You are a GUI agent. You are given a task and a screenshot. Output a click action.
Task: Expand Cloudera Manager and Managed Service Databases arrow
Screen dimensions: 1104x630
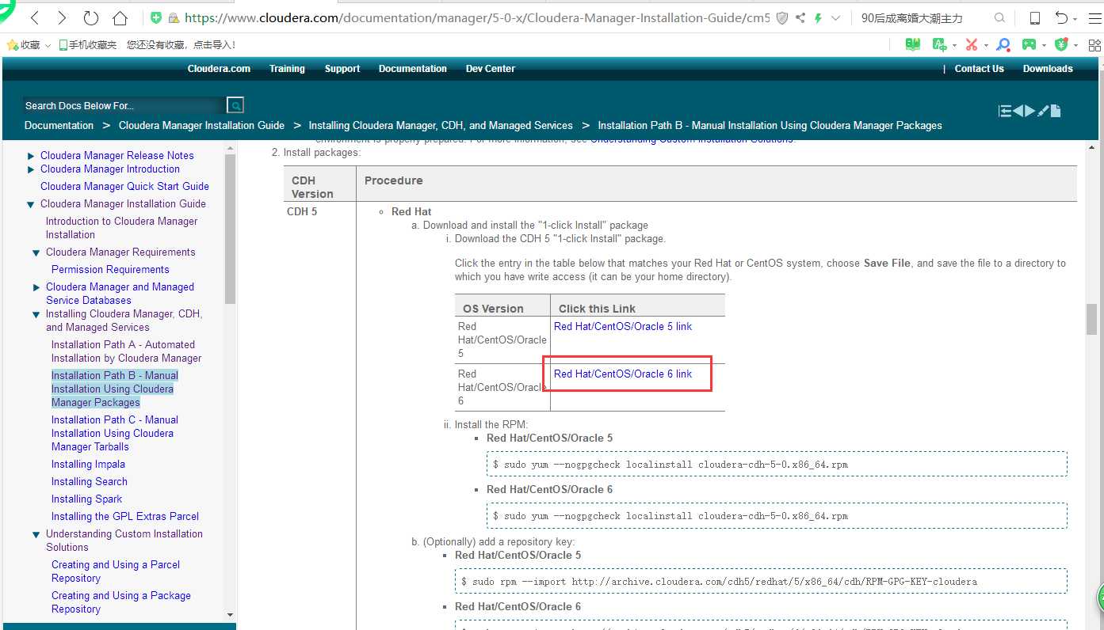(x=36, y=287)
